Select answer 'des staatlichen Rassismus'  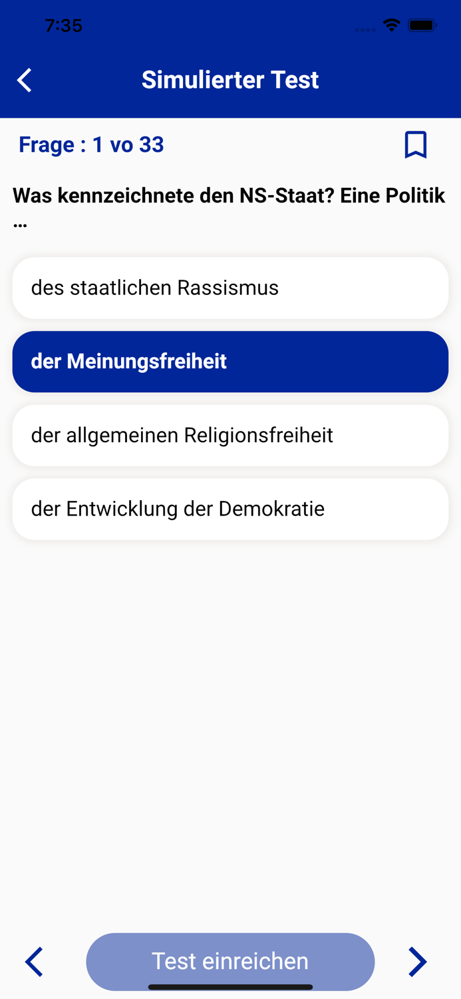pyautogui.click(x=230, y=288)
